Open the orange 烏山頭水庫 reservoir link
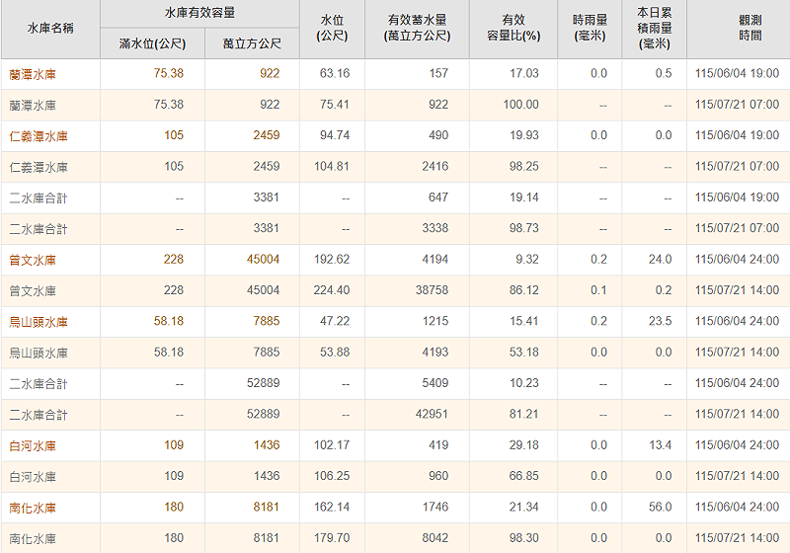790x553 pixels. click(x=39, y=322)
